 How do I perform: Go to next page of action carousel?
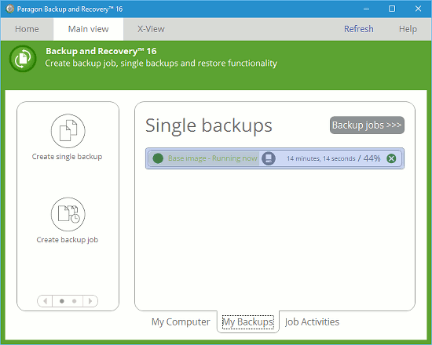[x=90, y=301]
